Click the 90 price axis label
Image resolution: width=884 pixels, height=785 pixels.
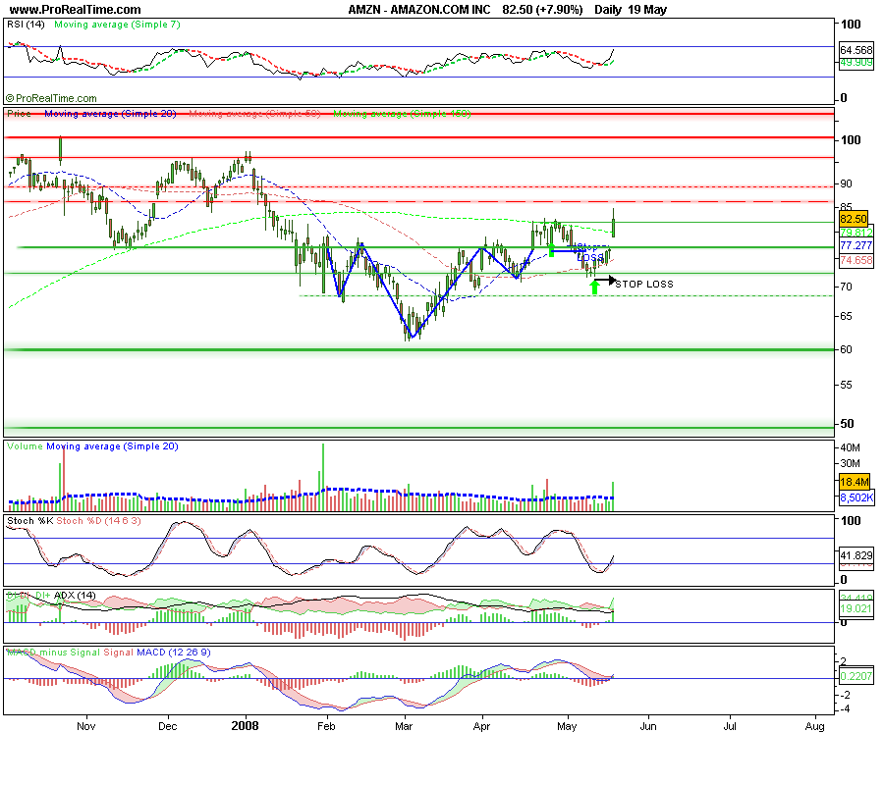click(847, 184)
